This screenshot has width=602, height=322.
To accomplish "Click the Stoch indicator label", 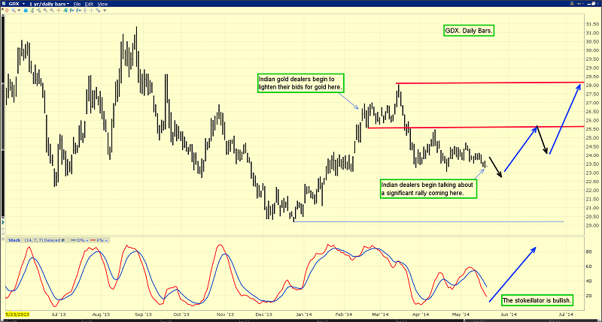I will (x=14, y=240).
